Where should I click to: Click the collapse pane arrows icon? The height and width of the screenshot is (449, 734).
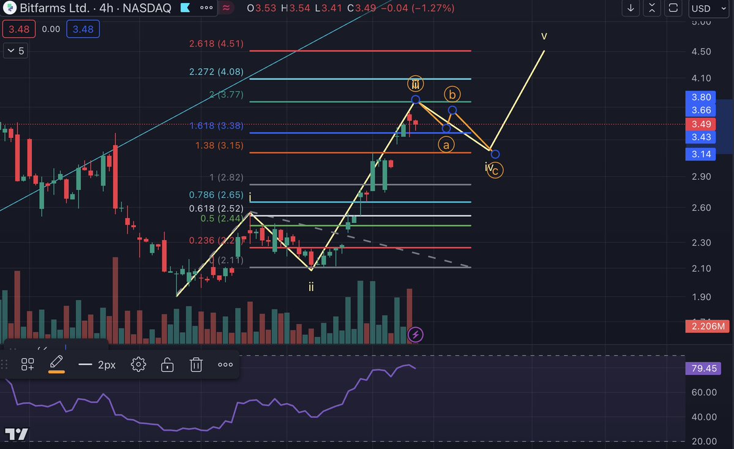(x=651, y=8)
